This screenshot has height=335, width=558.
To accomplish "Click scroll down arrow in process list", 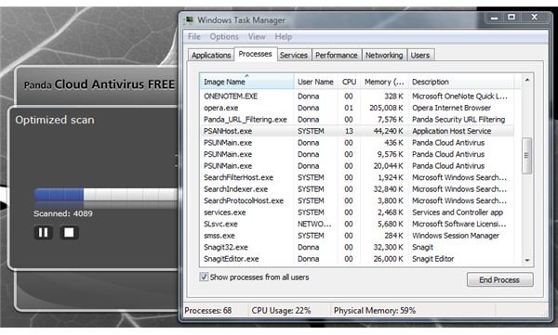I will point(527,261).
